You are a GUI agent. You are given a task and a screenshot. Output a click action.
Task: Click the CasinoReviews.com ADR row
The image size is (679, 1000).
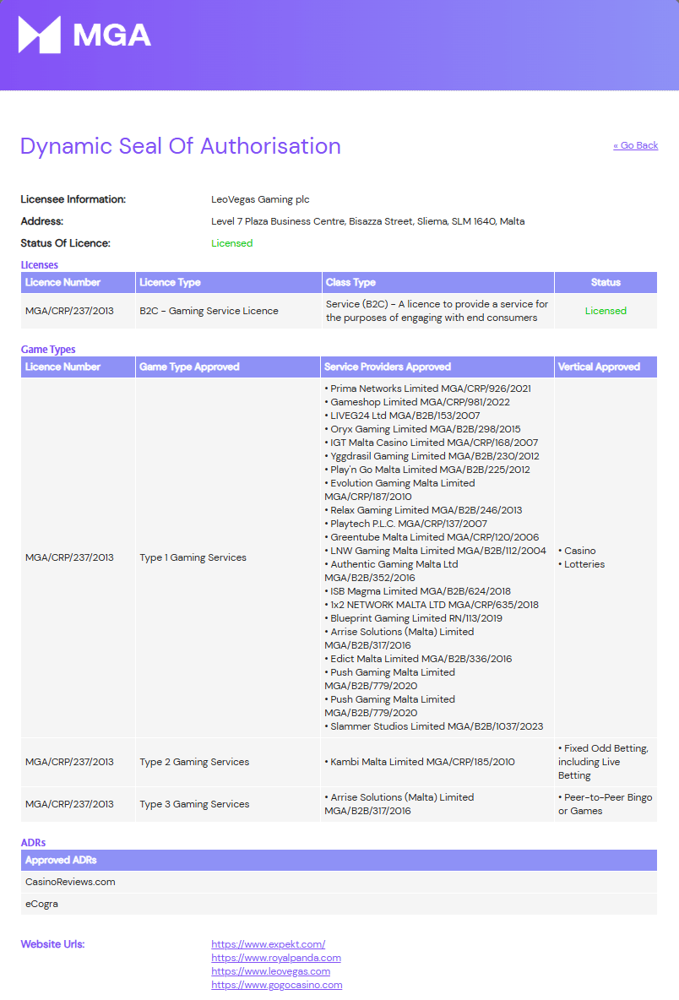click(339, 882)
